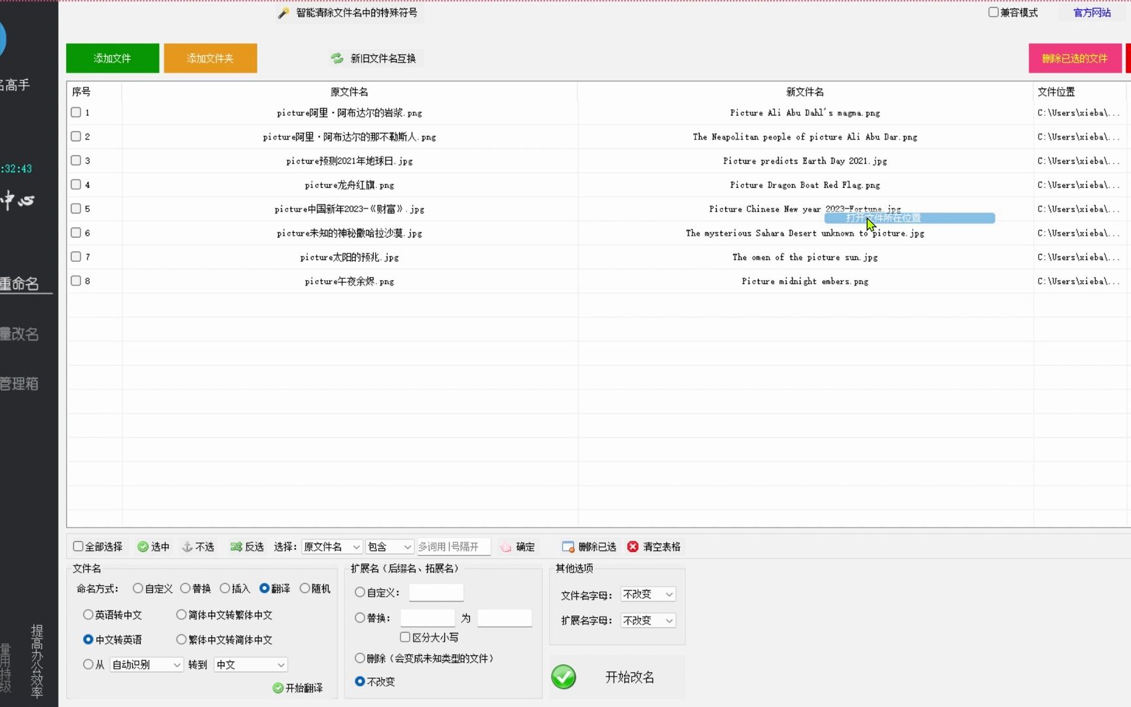Toggle the 区分大小写 checkbox
Screen dimensions: 1131x707
405,637
